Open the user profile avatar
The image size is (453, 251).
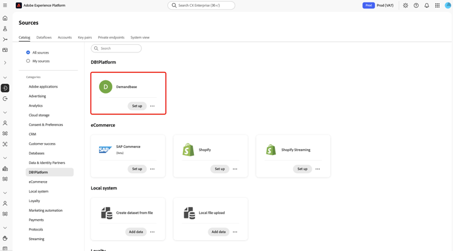coord(448,5)
